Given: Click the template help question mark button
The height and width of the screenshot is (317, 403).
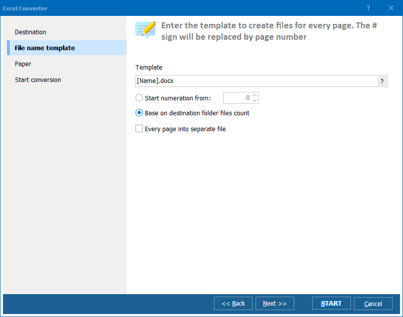Looking at the screenshot, I should [x=382, y=81].
